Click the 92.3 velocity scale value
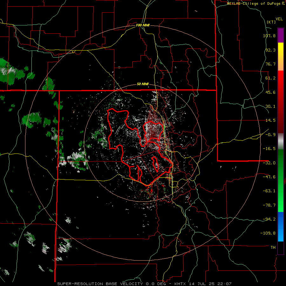This screenshot has height=286, width=286. coord(270,50)
